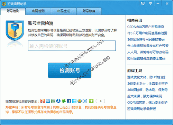173x125 pixels.
Task: Click orange 郑重声明 disclaimer text
Action: click(x=61, y=109)
